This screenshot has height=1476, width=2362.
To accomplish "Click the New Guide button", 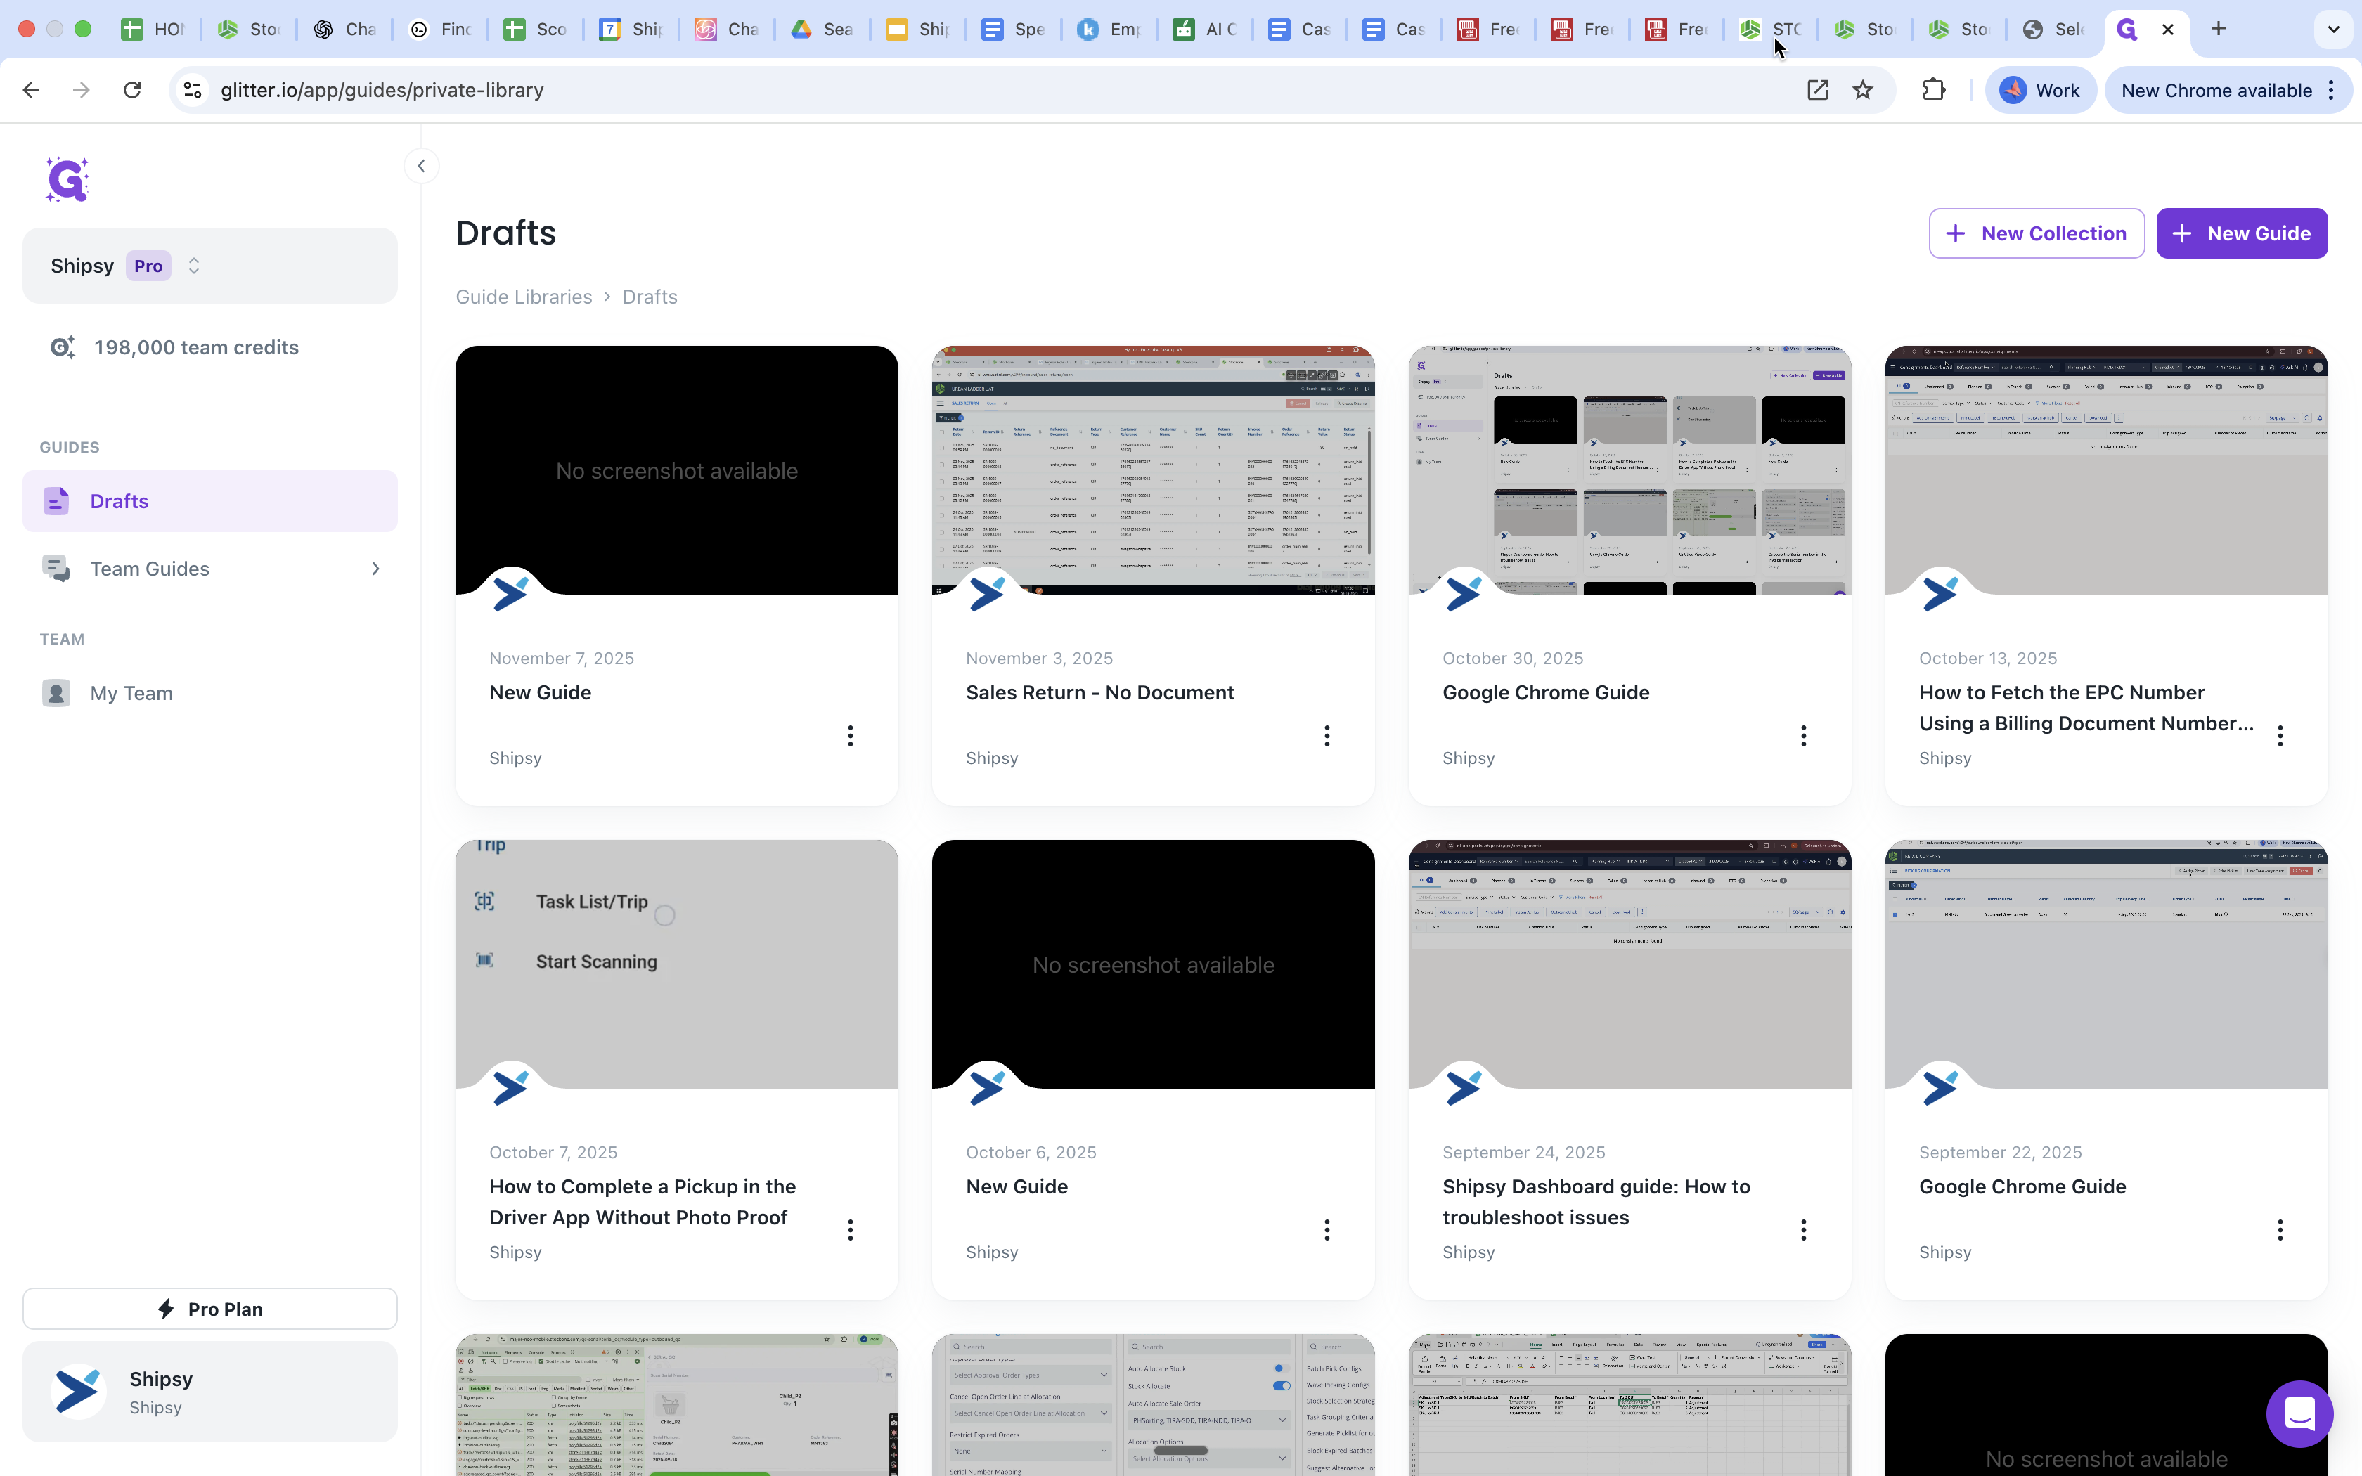I will point(2241,233).
